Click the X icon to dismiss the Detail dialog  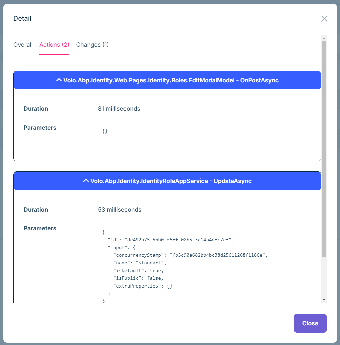(324, 19)
